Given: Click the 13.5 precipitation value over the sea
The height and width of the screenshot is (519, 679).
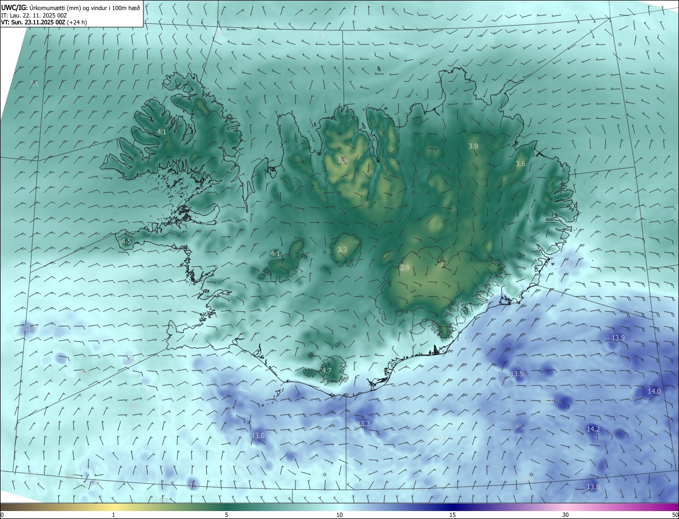Looking at the screenshot, I should pyautogui.click(x=517, y=374).
